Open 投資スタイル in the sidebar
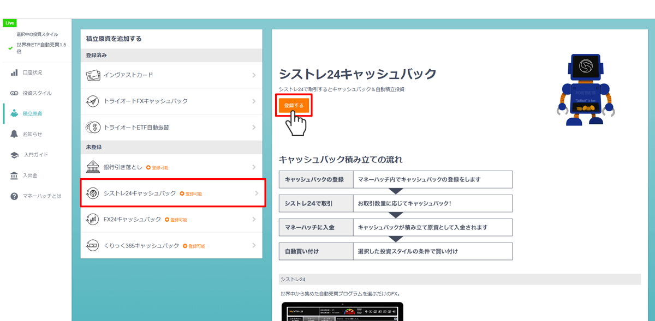 pos(36,93)
